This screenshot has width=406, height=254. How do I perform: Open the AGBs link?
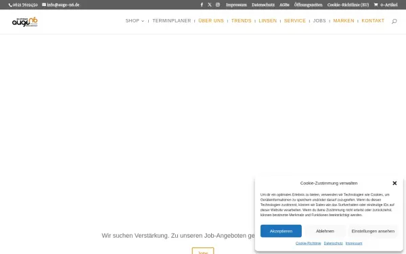tap(284, 5)
